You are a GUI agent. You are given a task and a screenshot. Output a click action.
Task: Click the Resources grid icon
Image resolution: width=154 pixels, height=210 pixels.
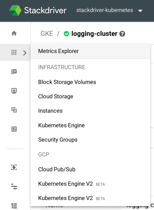(x=14, y=52)
